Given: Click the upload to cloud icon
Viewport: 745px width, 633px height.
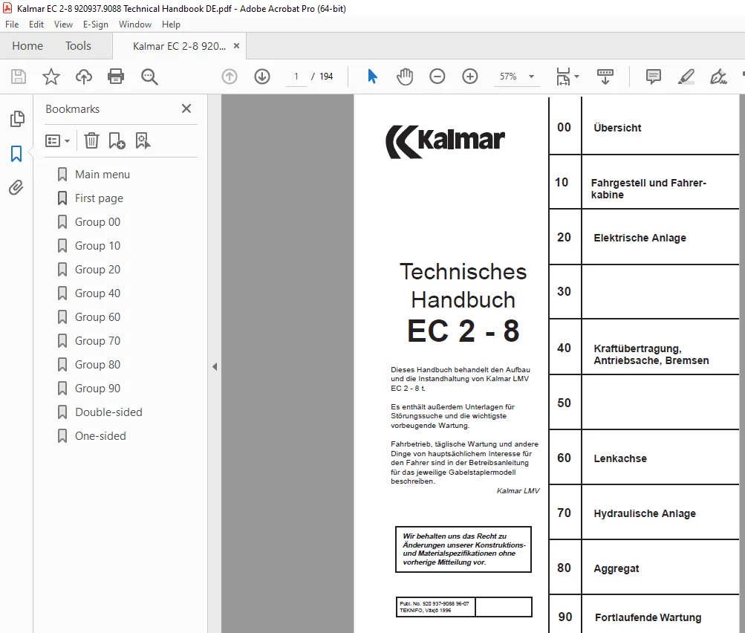Looking at the screenshot, I should [x=84, y=77].
